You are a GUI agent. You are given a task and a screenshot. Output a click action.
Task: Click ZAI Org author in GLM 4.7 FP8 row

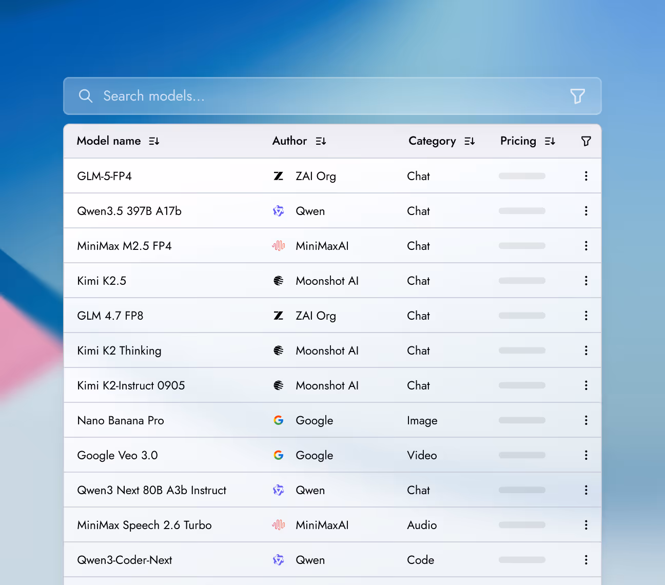click(x=316, y=316)
